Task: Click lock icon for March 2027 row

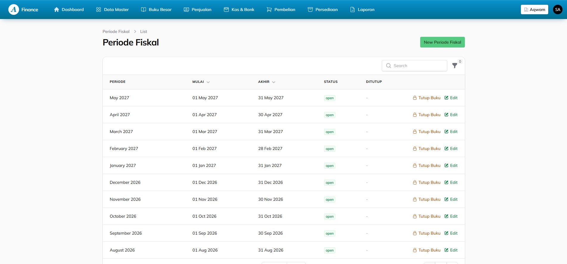Action: click(x=415, y=132)
